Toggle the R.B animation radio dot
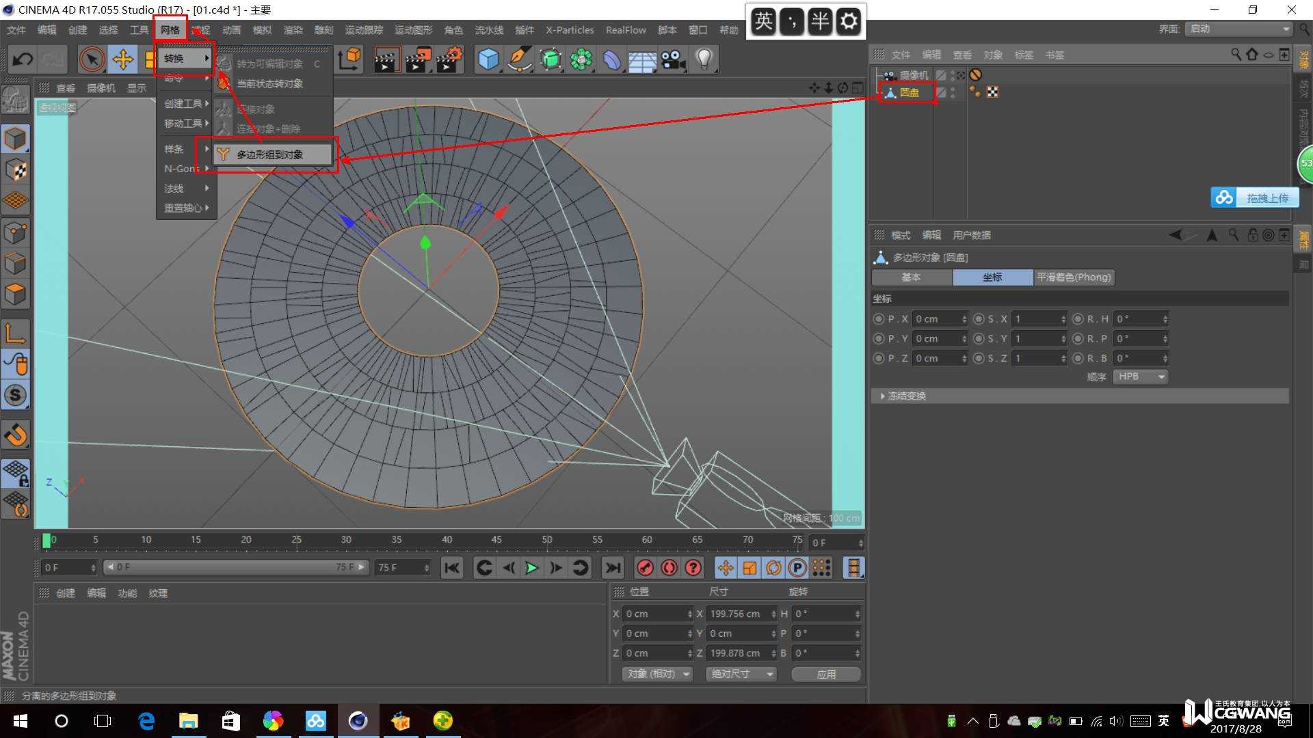1313x738 pixels. pos(1078,358)
